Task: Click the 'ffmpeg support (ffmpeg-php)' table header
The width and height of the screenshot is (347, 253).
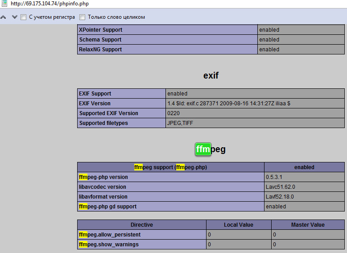Action: (170, 167)
